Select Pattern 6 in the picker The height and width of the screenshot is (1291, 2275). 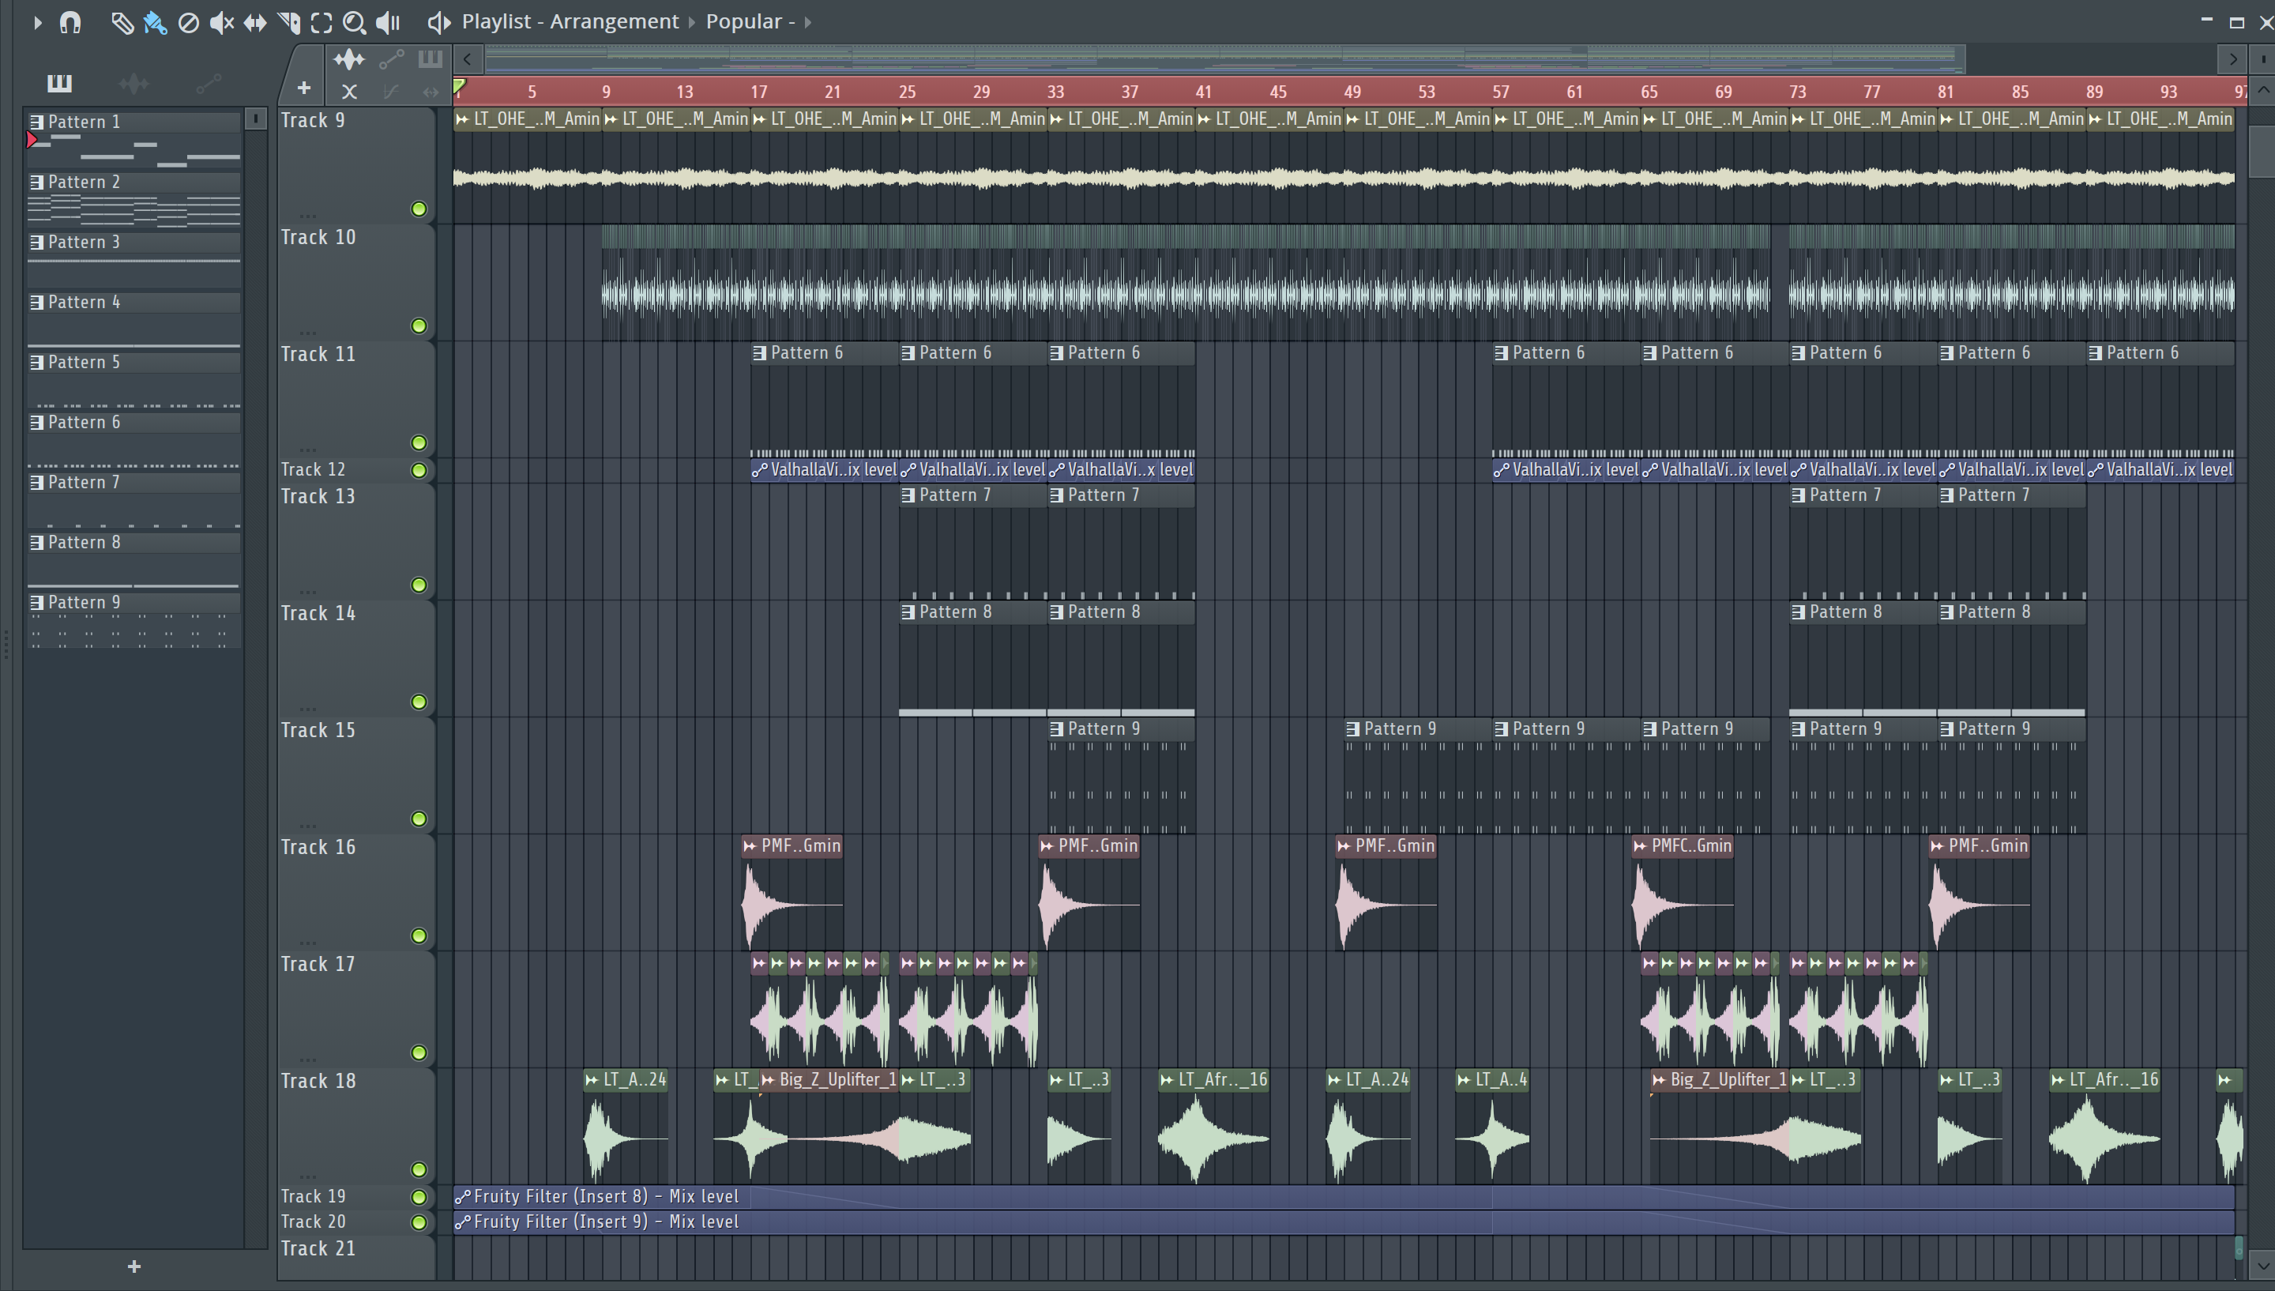[x=133, y=440]
